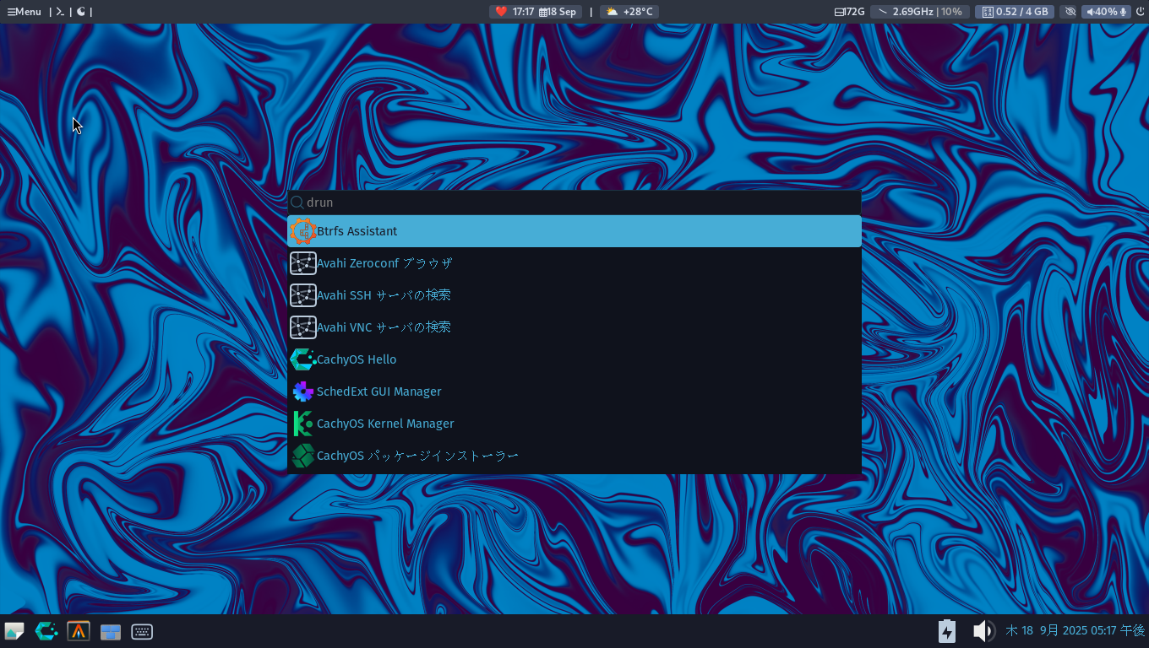The image size is (1149, 648).
Task: Click the icon beside Avahi VNC サーバの検索
Action: tap(302, 327)
